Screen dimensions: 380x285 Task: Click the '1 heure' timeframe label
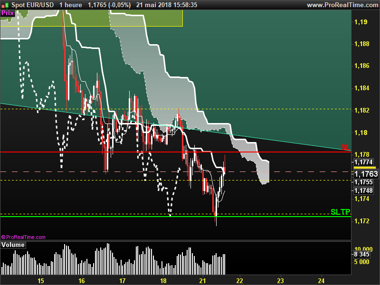[71, 5]
